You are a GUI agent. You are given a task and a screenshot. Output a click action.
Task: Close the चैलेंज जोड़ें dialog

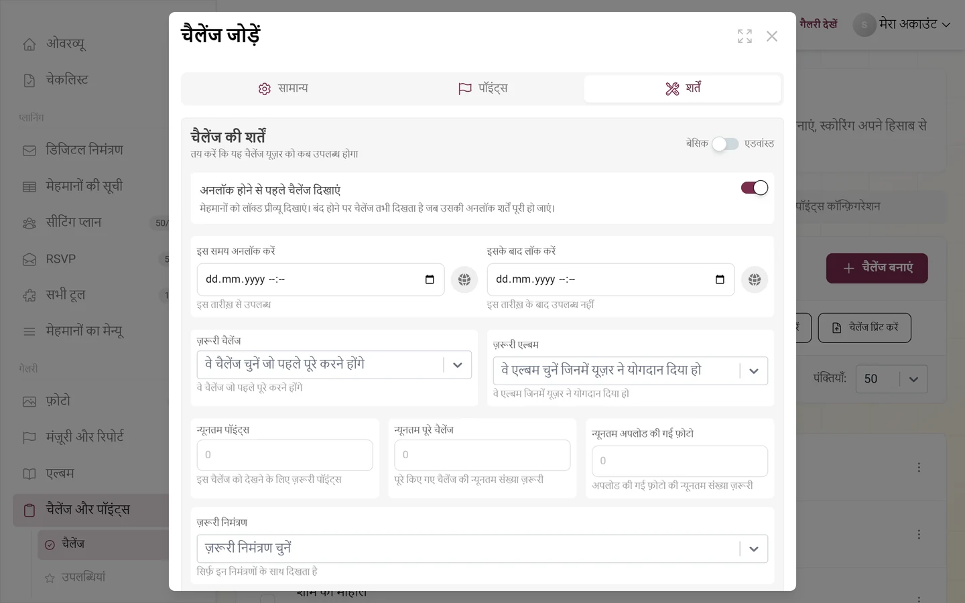772,36
